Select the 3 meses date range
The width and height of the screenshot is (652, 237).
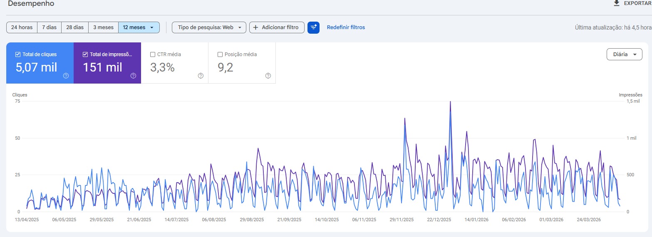point(103,27)
